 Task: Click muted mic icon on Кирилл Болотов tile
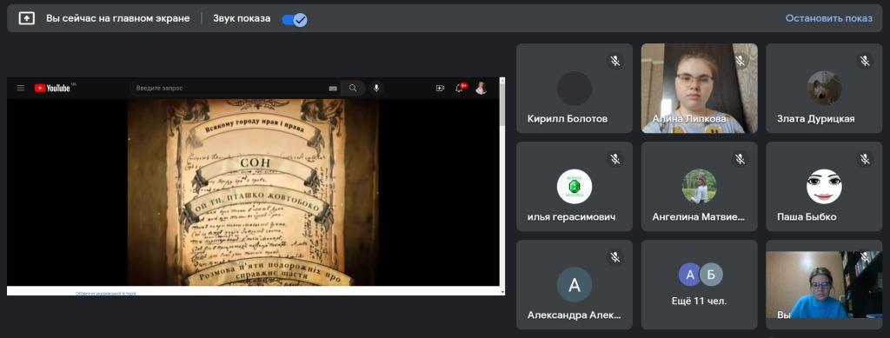(x=614, y=61)
